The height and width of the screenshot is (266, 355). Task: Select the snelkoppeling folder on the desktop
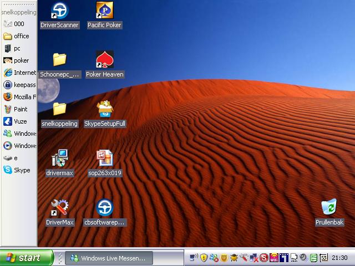point(59,114)
